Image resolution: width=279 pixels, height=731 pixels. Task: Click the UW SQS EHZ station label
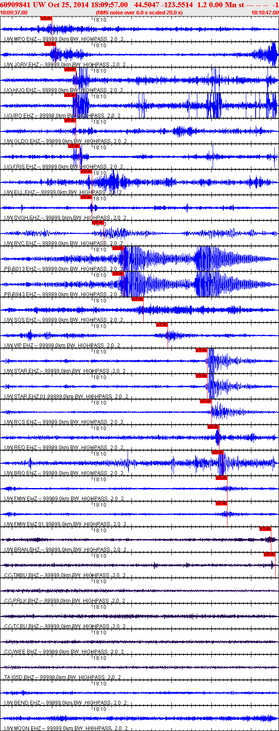tap(20, 320)
